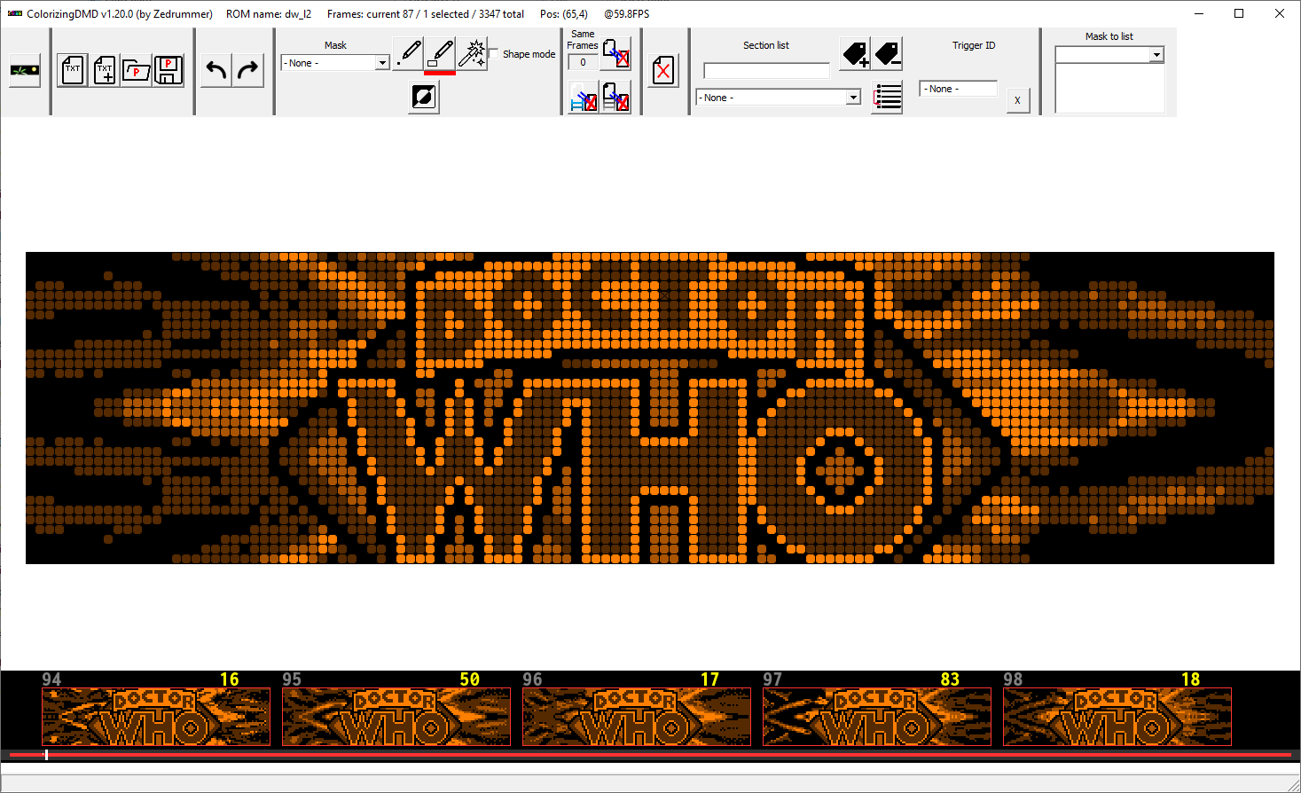
Task: Open the Mask dropdown set to None
Action: tap(335, 63)
